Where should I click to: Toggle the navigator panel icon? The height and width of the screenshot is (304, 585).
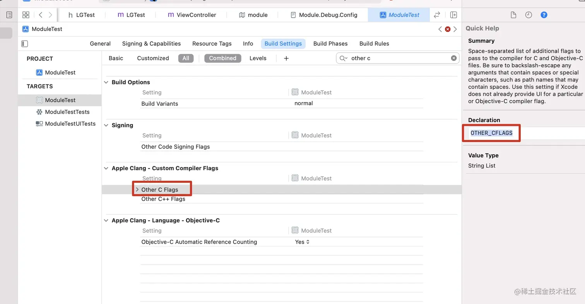pyautogui.click(x=9, y=15)
